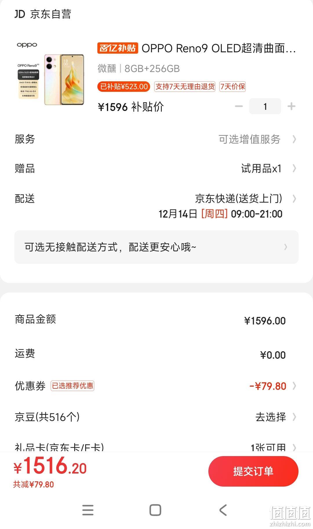313x529 pixels.
Task: Open 配送 delivery options chevron
Action: tap(294, 199)
